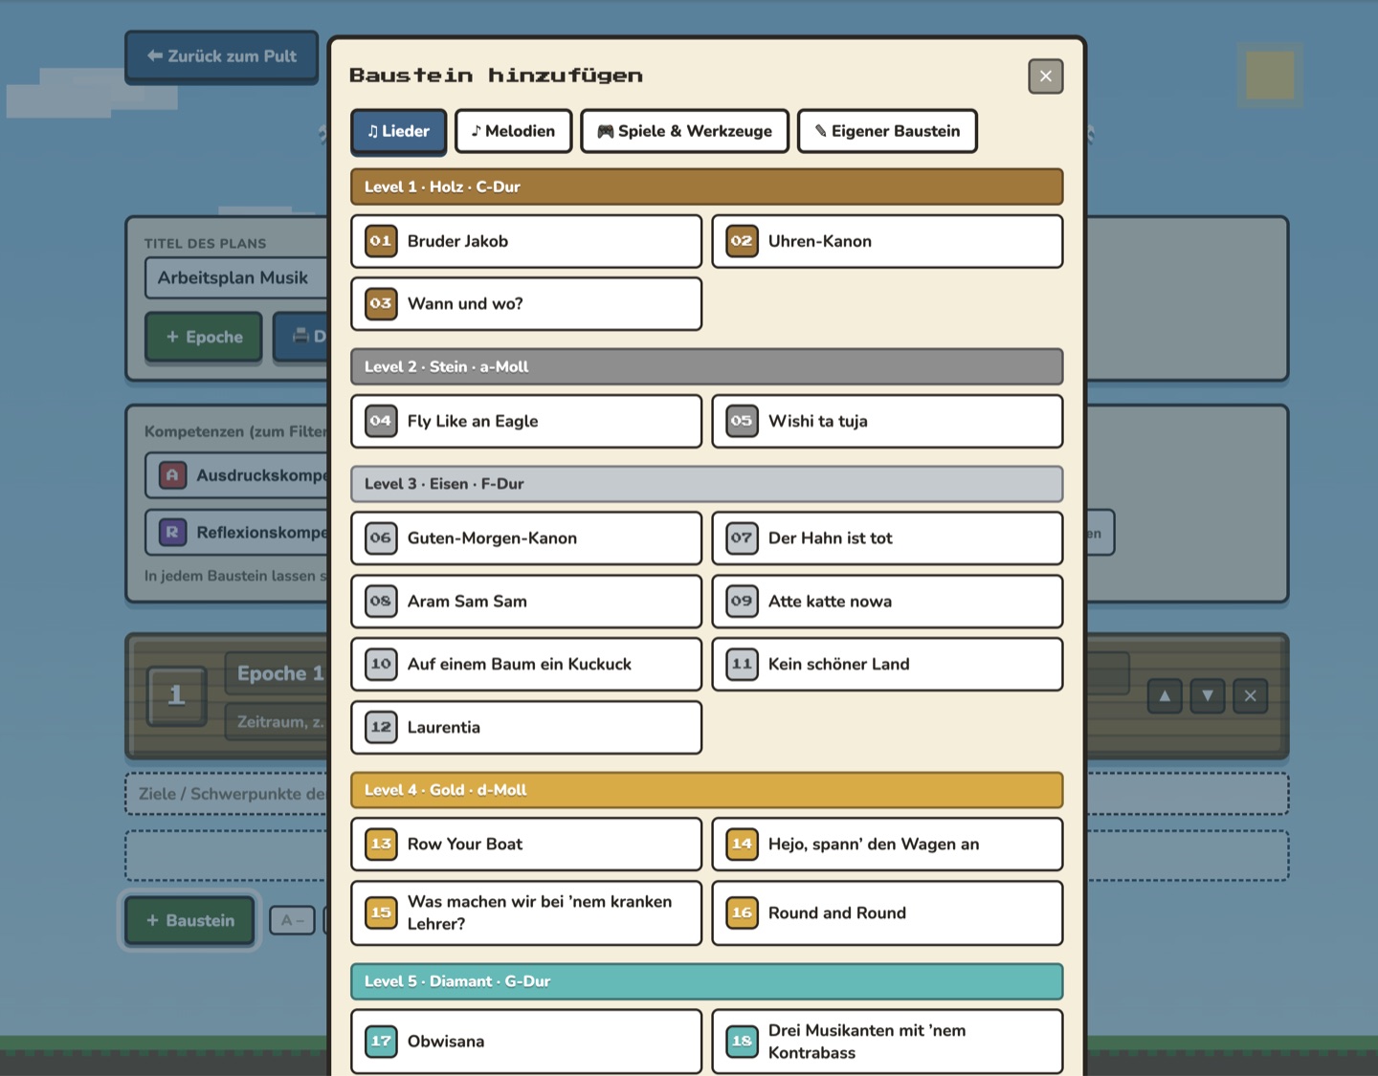Select Kein schöner Land
1378x1076 pixels.
[887, 665]
